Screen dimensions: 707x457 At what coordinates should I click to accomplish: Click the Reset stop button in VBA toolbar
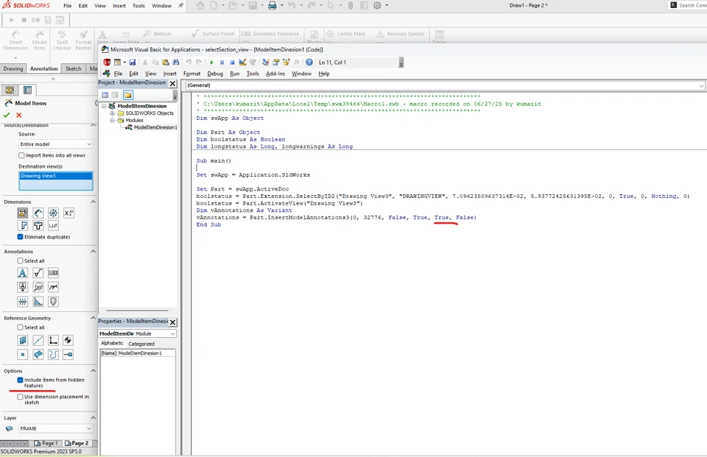click(x=232, y=63)
